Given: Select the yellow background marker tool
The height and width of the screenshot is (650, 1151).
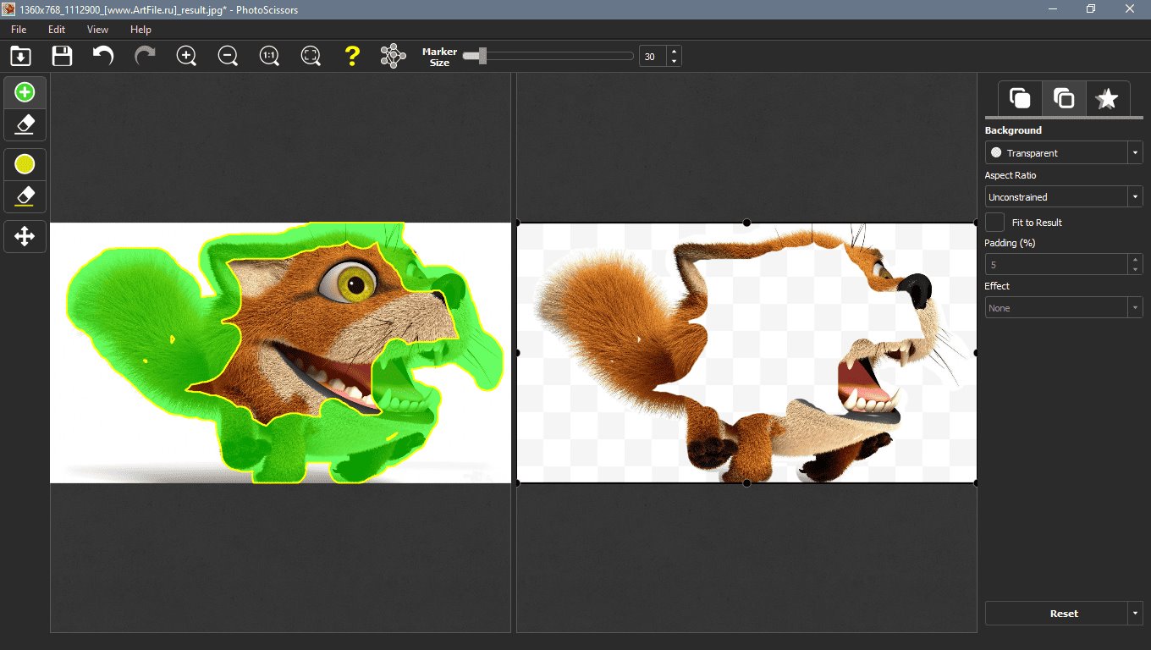Looking at the screenshot, I should 25,163.
